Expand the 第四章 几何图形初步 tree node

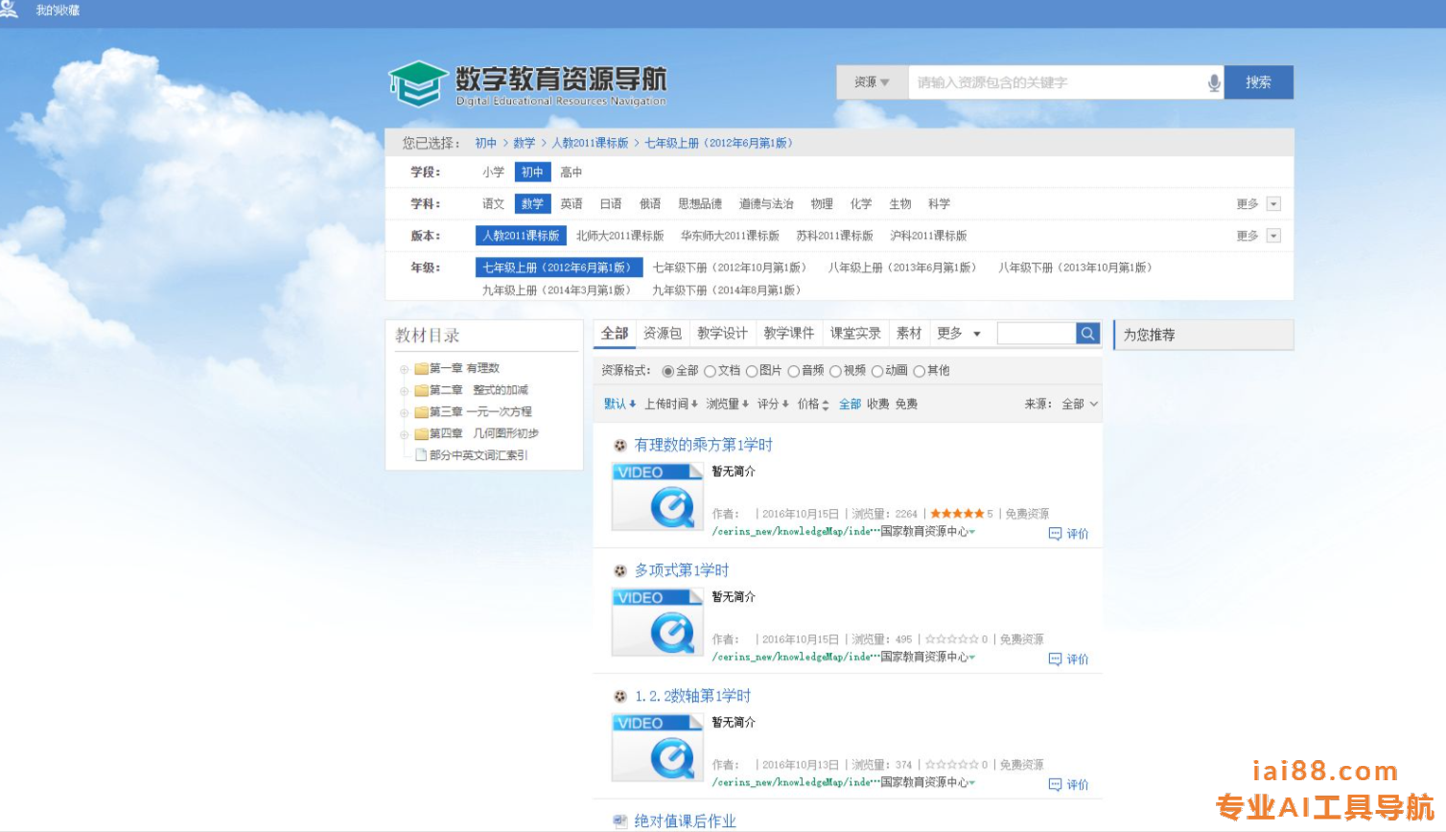404,435
